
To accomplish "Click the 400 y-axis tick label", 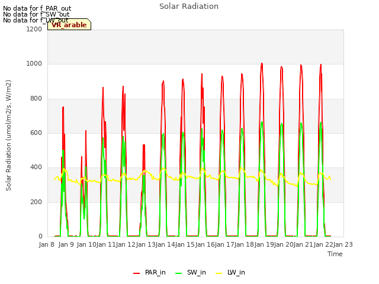I will point(36,167).
